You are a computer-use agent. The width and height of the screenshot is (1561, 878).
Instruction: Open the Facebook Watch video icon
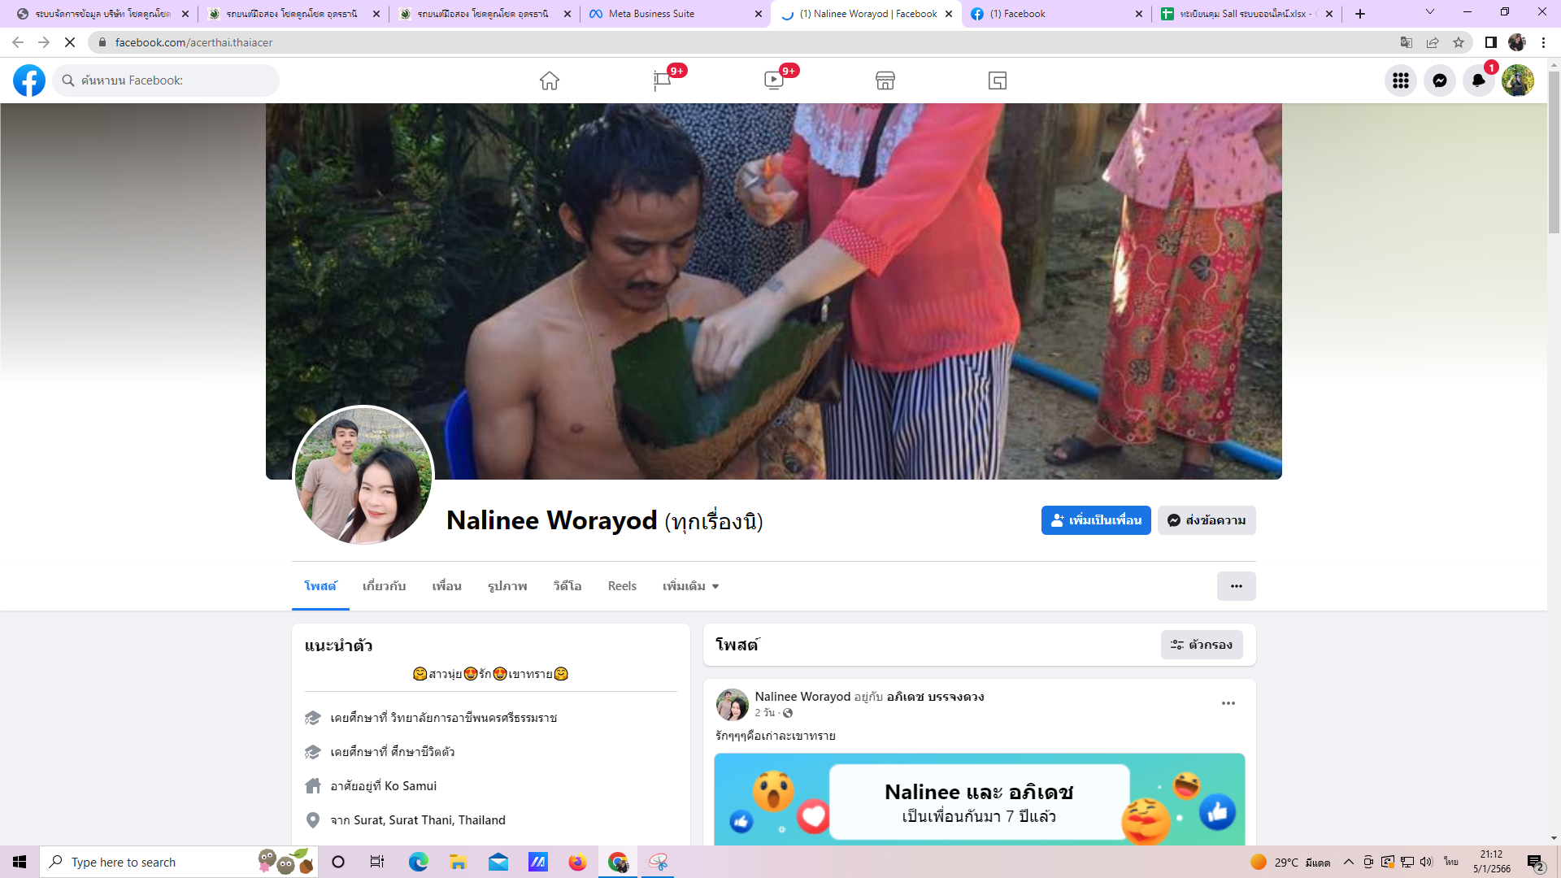click(774, 80)
